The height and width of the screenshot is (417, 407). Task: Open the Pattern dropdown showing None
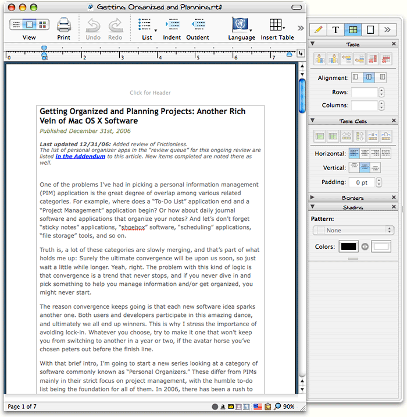[354, 230]
